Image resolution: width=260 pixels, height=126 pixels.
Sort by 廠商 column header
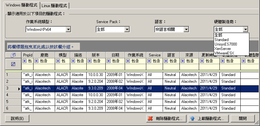[44, 55]
